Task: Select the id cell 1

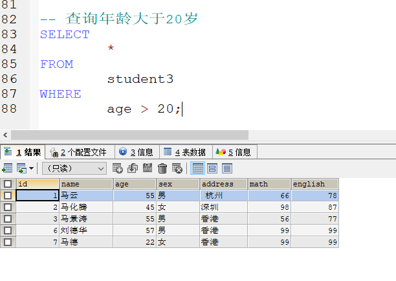Action: 38,196
